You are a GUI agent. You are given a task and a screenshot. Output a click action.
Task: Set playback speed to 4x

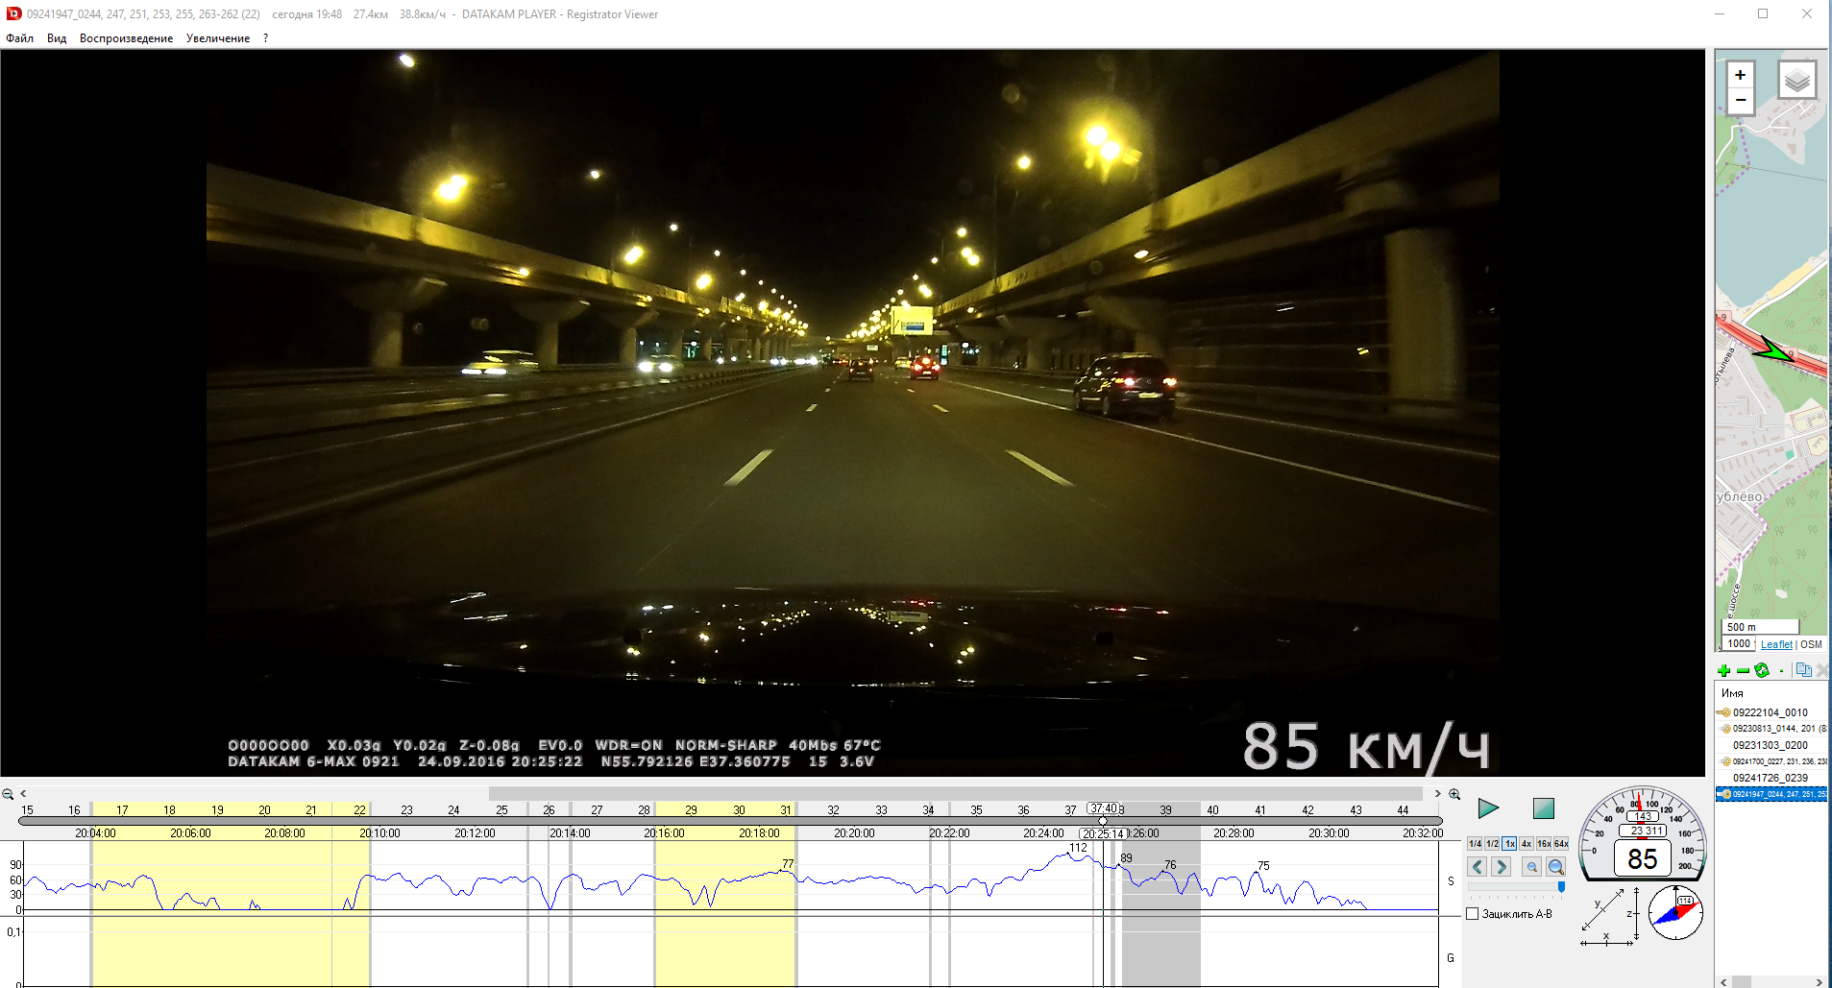click(x=1527, y=844)
